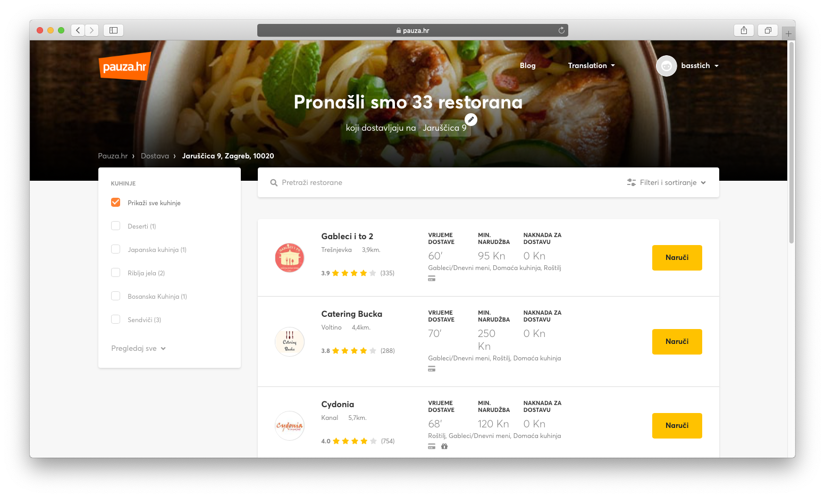Click the pencil edit address icon
This screenshot has width=825, height=497.
[x=471, y=120]
